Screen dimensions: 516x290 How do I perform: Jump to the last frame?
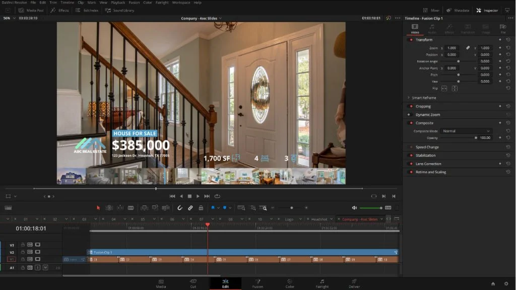[207, 196]
